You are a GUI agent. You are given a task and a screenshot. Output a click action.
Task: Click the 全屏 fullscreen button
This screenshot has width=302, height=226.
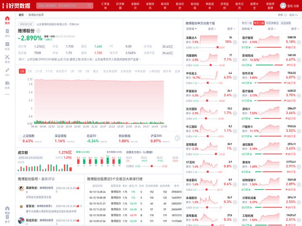click(x=177, y=71)
